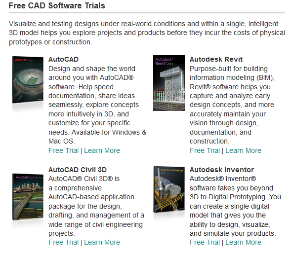Open Learn More for Autodesk Inventor
Viewport: 291px width, 254px height.
tap(243, 242)
